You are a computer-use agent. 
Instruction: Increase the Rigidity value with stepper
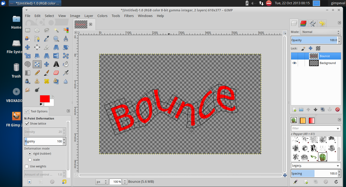coord(64,140)
